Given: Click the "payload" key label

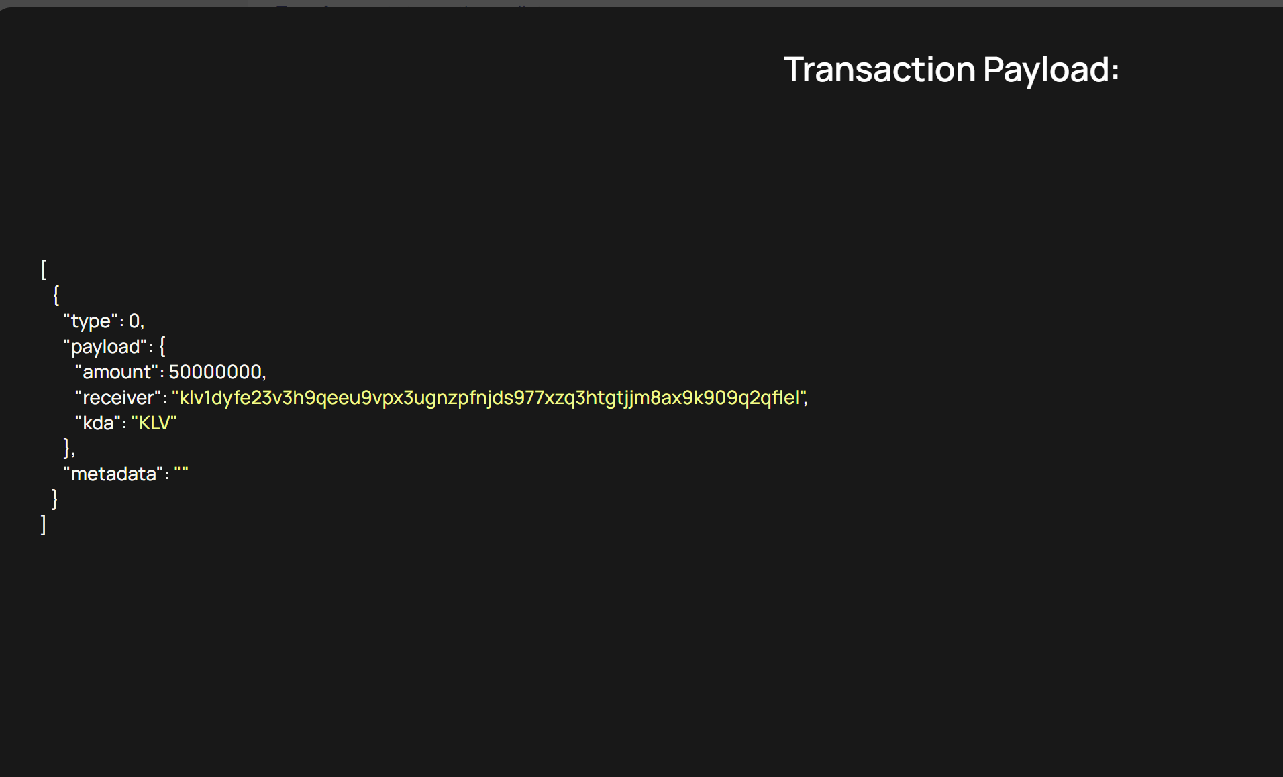Looking at the screenshot, I should [105, 347].
